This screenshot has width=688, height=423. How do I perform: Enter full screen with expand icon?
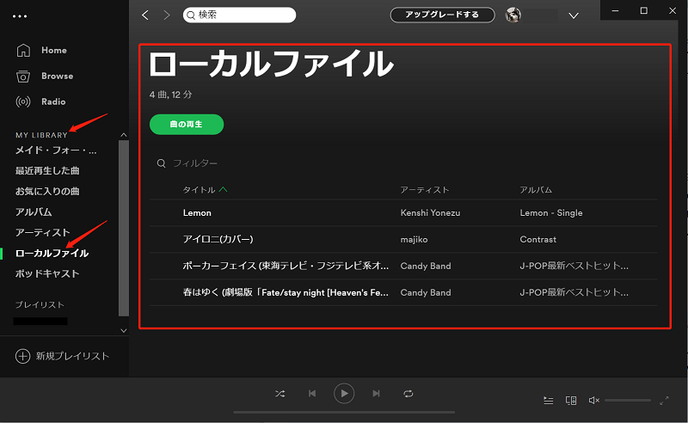664,400
